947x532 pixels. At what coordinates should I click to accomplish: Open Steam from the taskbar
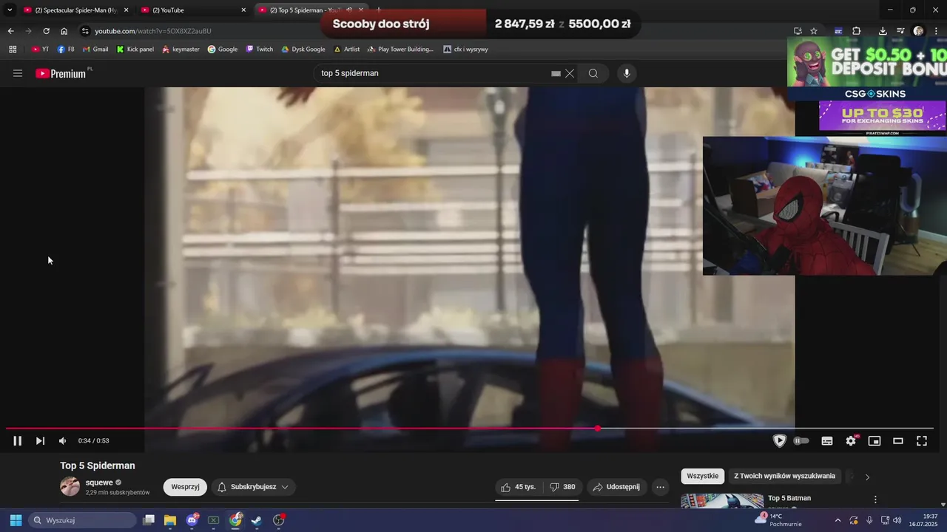(x=256, y=520)
